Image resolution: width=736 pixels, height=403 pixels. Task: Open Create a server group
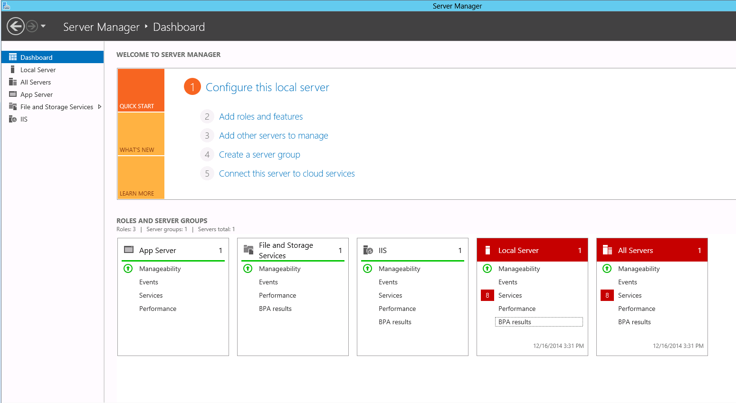click(259, 154)
